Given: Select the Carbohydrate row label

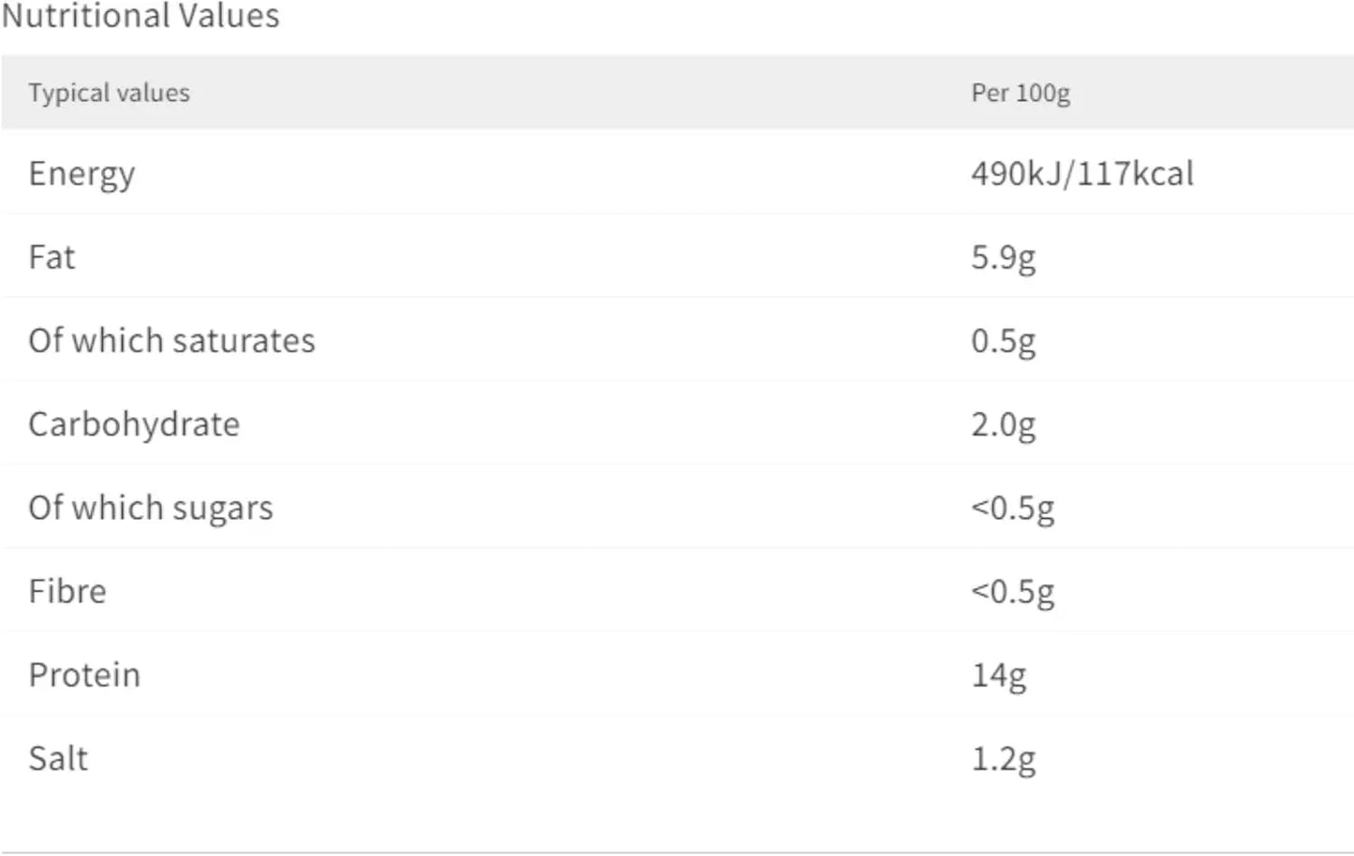Looking at the screenshot, I should tap(134, 424).
